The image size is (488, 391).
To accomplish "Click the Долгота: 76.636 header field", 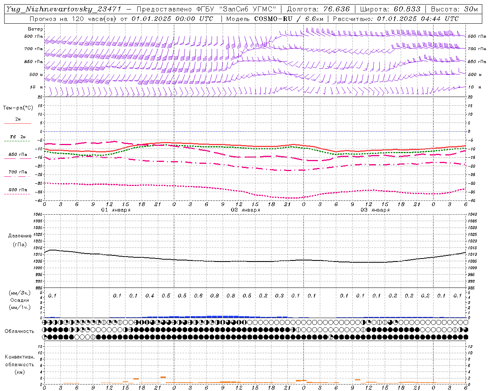I will point(318,9).
